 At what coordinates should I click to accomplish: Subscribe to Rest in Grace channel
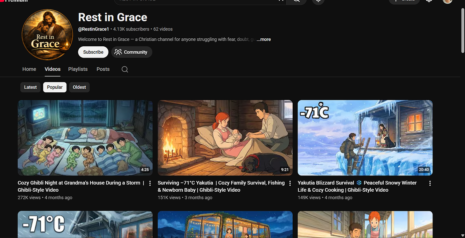pos(93,52)
